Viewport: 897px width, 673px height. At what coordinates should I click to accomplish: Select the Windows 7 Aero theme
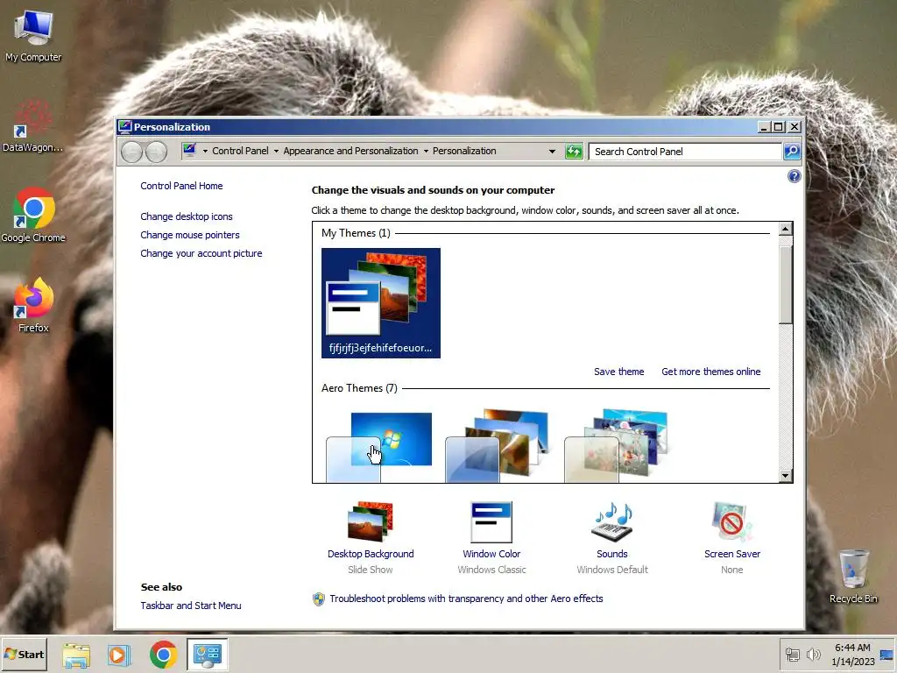point(379,446)
